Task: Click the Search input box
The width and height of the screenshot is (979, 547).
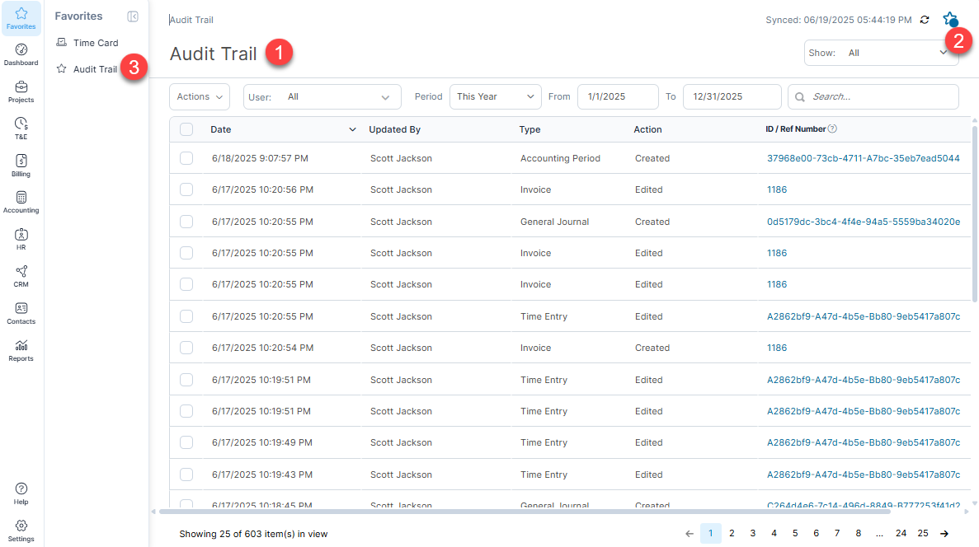Action: point(873,96)
